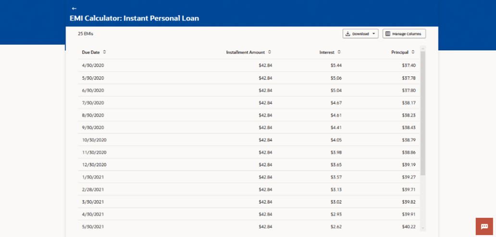Select the 4/30/2020 due date cell
Screen dimensions: 496x237
93,65
